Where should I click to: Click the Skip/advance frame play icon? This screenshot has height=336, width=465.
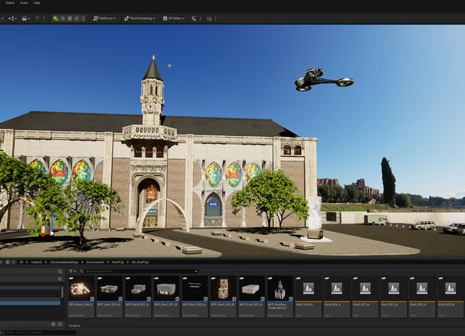tap(63, 18)
